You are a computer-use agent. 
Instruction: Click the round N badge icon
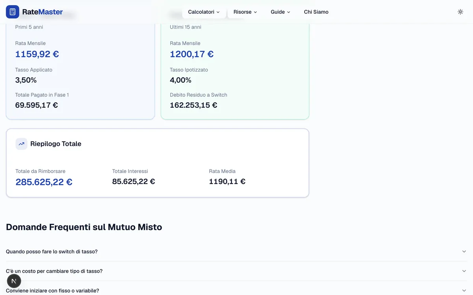pos(14,281)
